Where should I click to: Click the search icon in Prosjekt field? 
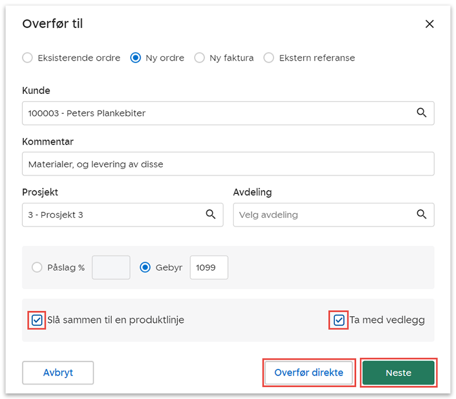click(x=211, y=215)
